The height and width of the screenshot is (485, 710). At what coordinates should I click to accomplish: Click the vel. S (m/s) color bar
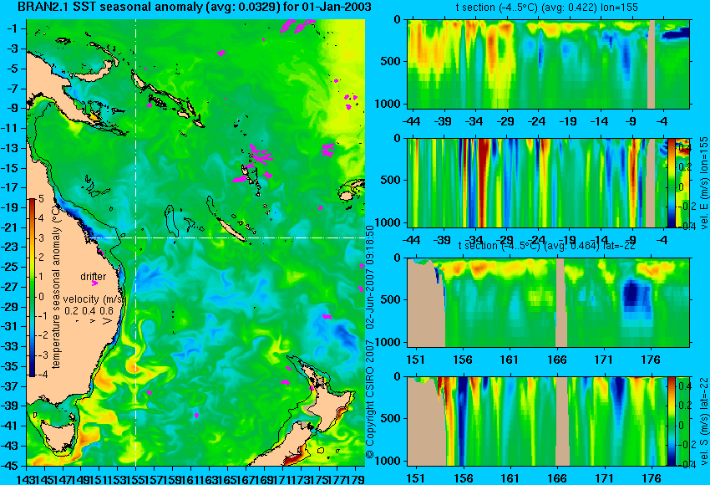point(671,421)
